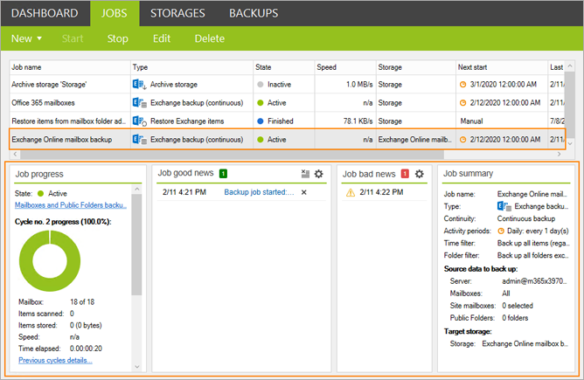This screenshot has height=380, width=584.
Task: Open Mailboxes and Public Folders backup link
Action: (x=71, y=205)
